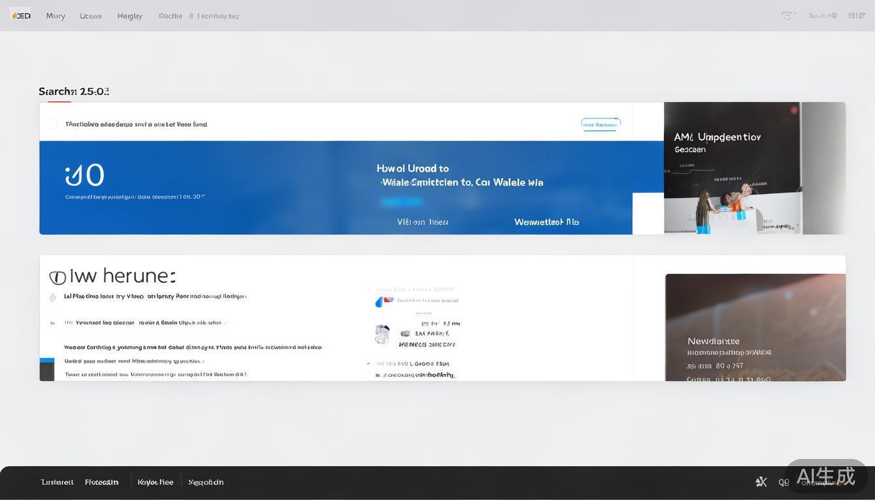Click the site logo in top-left corner

click(x=21, y=16)
